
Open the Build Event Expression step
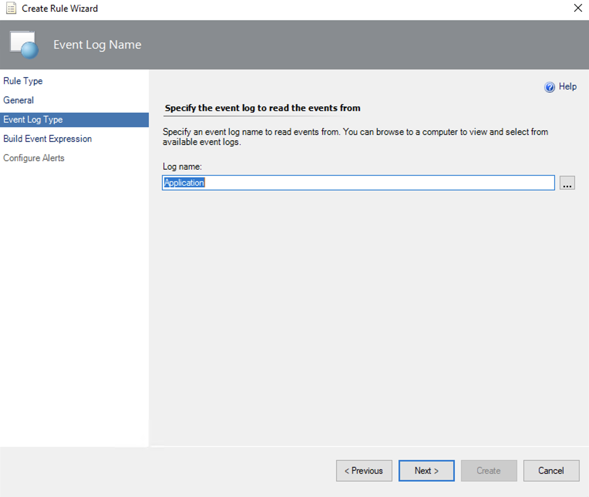tap(47, 139)
